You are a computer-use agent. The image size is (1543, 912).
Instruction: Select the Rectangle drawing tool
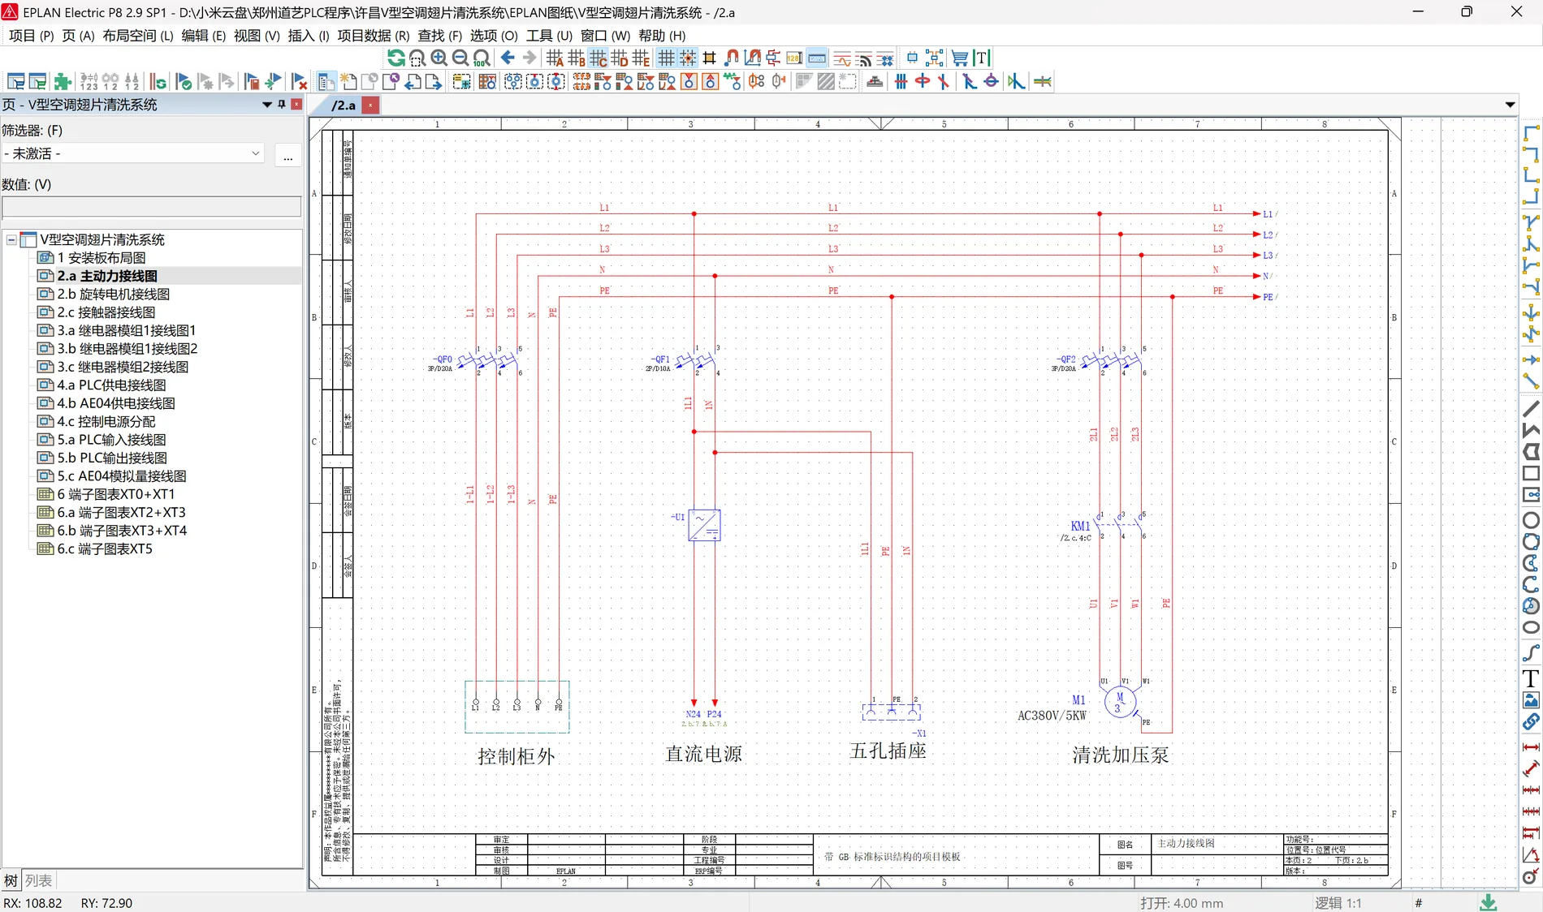(x=1531, y=473)
